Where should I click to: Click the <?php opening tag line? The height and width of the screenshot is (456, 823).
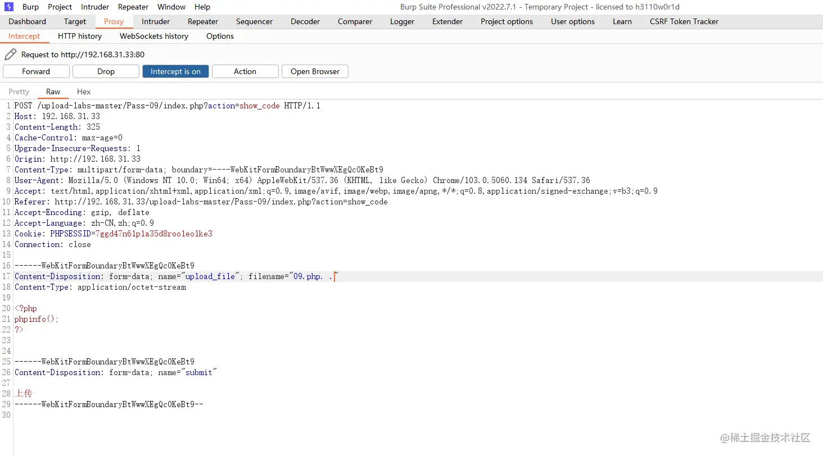pyautogui.click(x=26, y=308)
